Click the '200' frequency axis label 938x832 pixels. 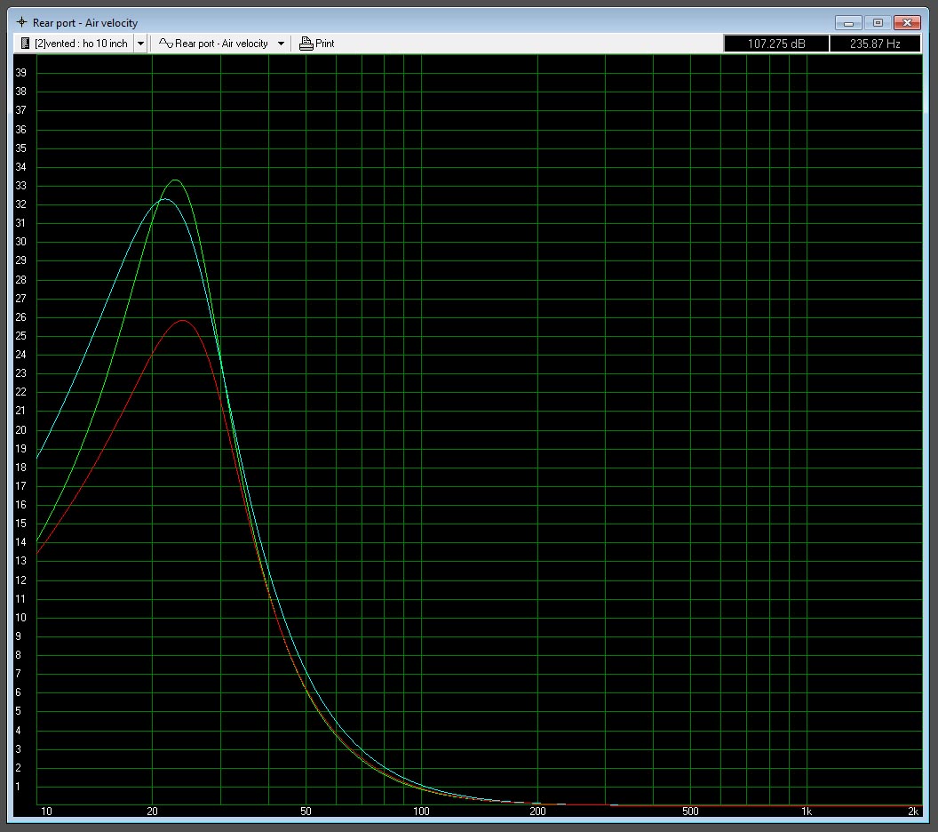coord(537,811)
